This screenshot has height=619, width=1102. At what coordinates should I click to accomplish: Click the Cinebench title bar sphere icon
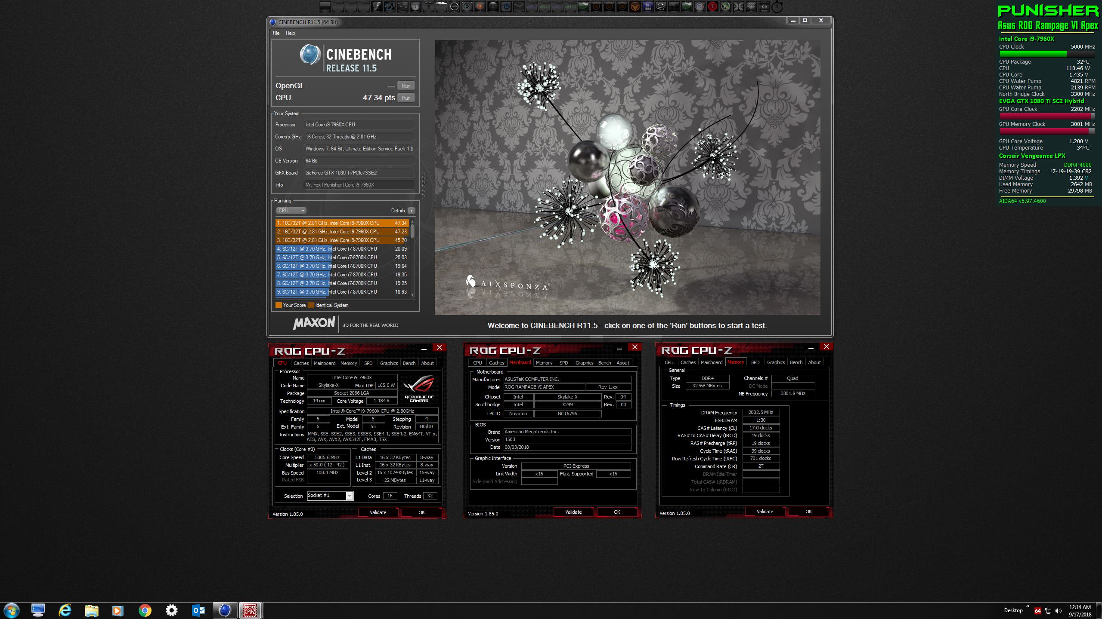(272, 22)
